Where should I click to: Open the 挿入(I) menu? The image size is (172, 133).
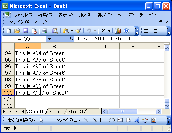(x=85, y=15)
